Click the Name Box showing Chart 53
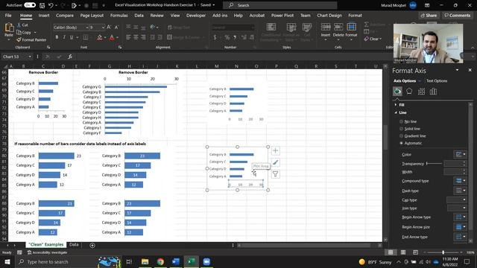Image resolution: width=477 pixels, height=268 pixels. [x=16, y=57]
